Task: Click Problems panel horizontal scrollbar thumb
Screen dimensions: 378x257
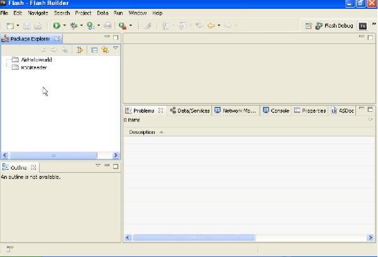Action: (194, 238)
